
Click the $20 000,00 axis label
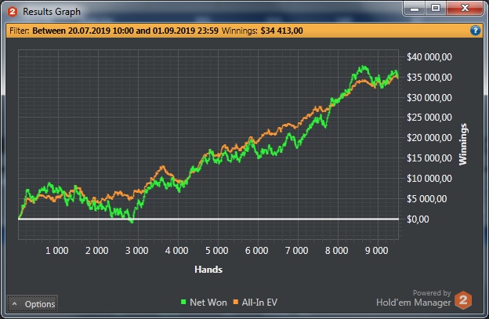(x=429, y=138)
